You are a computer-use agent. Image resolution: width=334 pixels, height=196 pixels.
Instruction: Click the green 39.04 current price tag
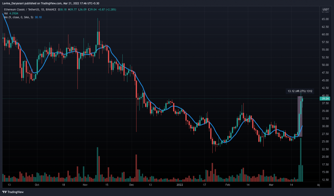(x=325, y=98)
